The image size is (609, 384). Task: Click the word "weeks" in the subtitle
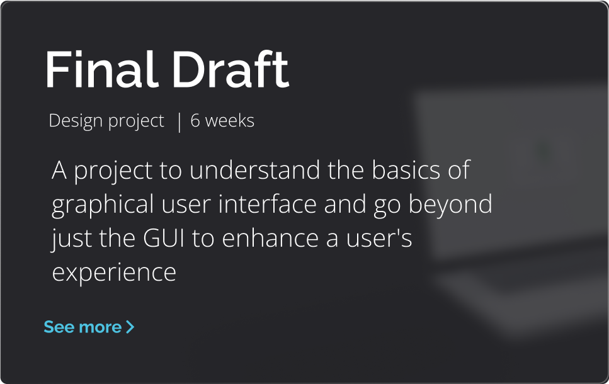(230, 121)
